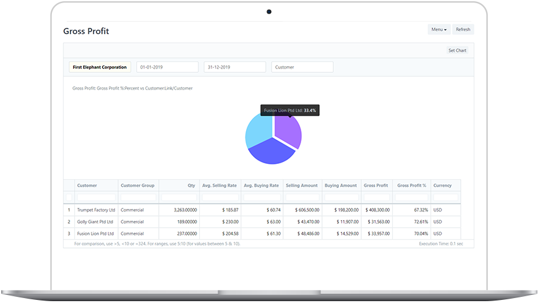Click the purple Fusion Lion pie slice

(x=288, y=129)
